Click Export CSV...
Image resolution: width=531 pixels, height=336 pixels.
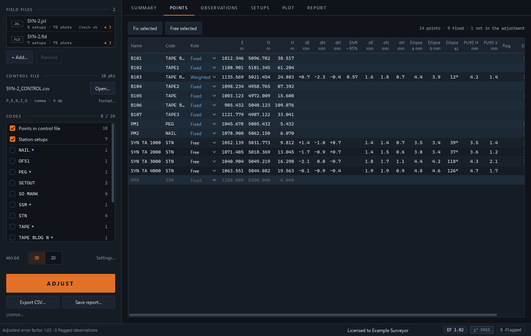[x=33, y=302]
